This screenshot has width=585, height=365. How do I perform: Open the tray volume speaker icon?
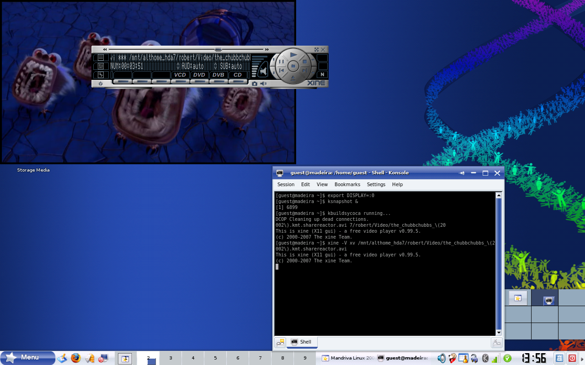(x=441, y=358)
